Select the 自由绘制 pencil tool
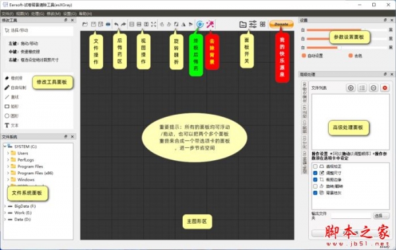 (x=16, y=88)
